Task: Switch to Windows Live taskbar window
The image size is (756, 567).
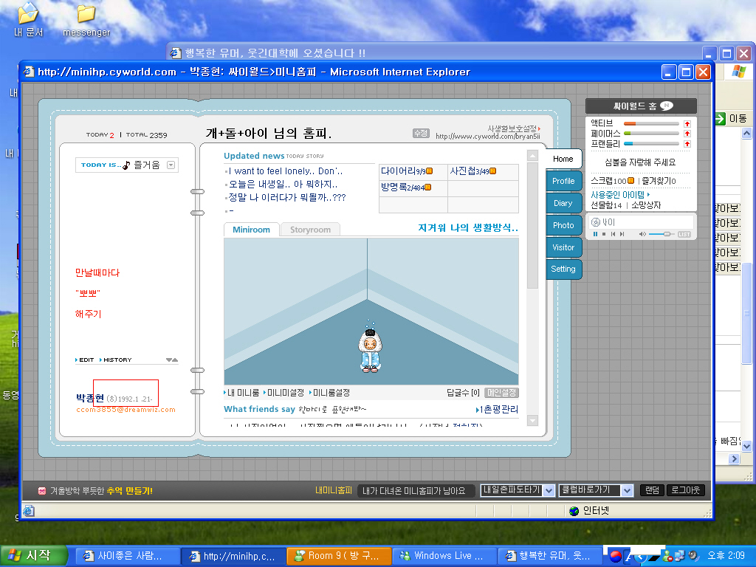Action: pyautogui.click(x=444, y=556)
